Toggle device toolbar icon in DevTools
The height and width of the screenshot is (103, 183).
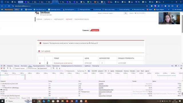tap(4, 66)
